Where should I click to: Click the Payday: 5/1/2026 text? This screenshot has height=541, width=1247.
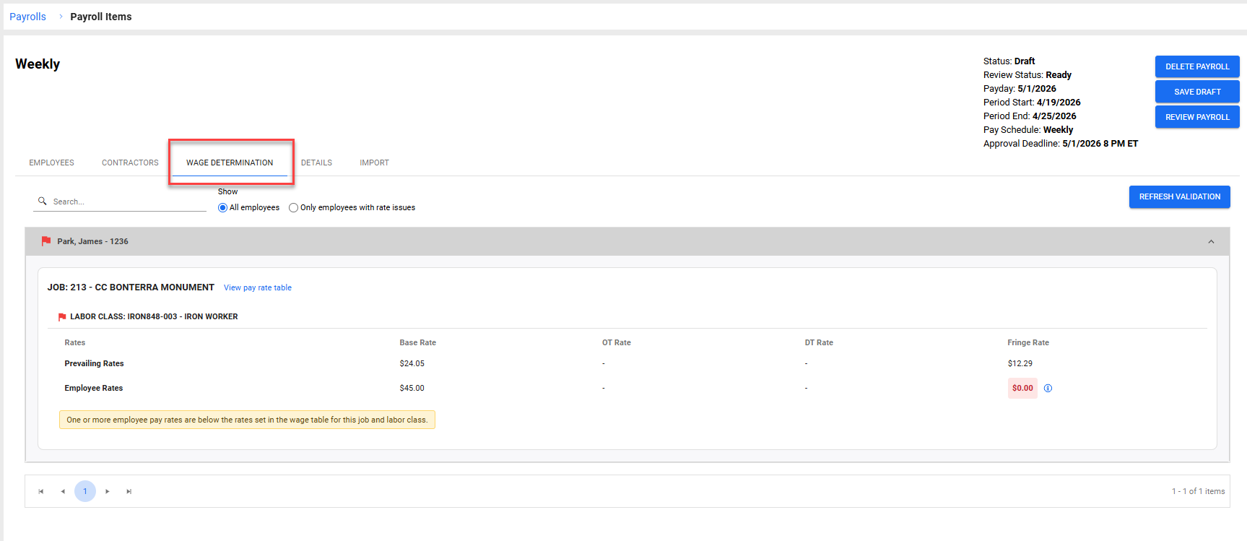click(x=1020, y=89)
